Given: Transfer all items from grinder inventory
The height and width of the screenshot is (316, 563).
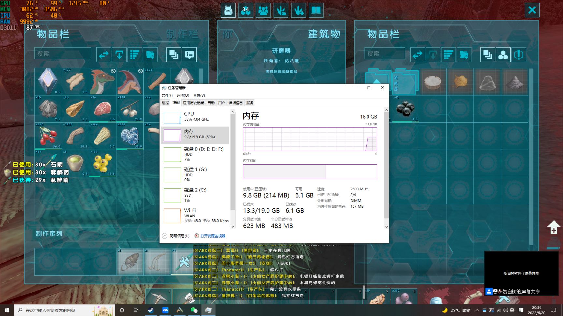Looking at the screenshot, I should click(x=417, y=55).
